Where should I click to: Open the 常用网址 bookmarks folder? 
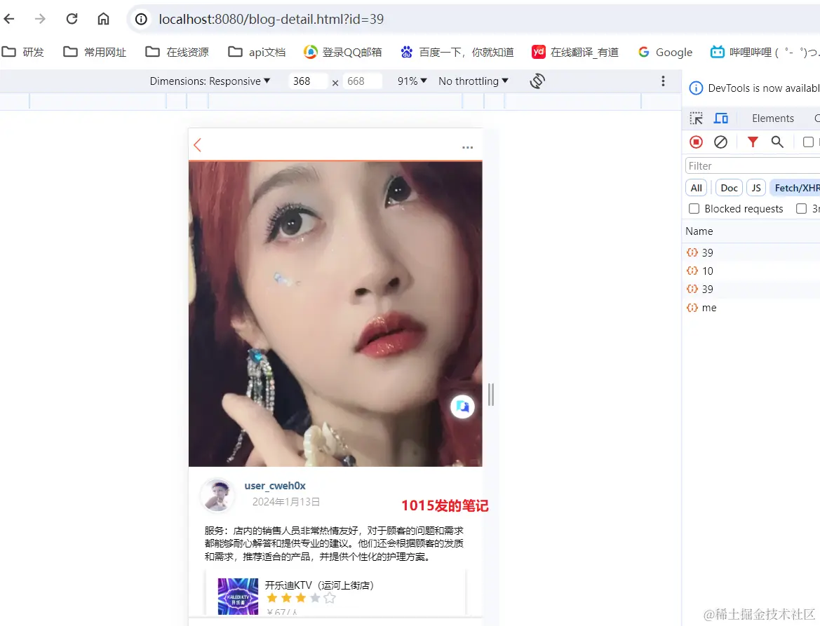click(x=95, y=52)
